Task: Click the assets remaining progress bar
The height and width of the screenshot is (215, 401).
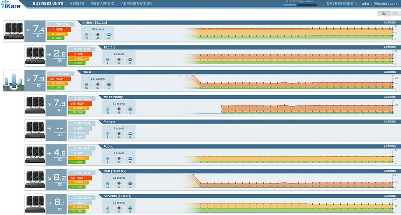Action: point(300,5)
